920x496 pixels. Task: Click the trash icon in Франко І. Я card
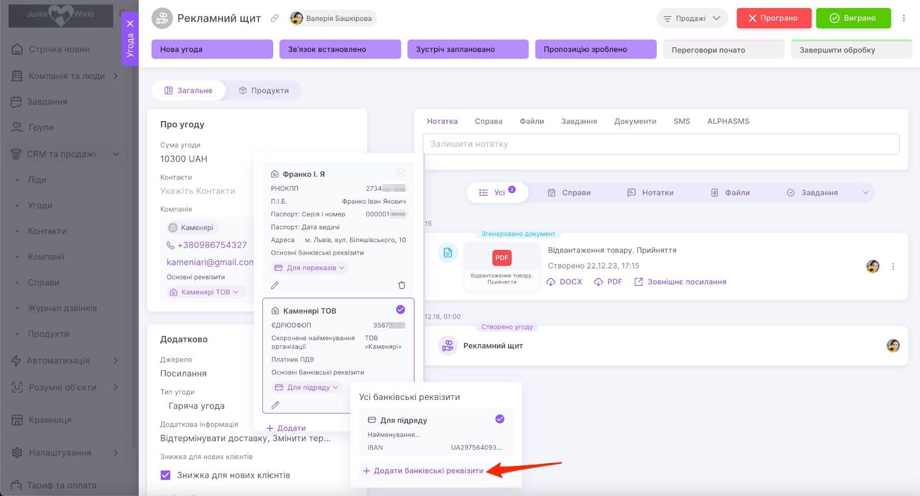point(401,285)
